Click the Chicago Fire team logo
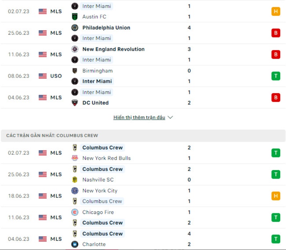 coord(75,212)
